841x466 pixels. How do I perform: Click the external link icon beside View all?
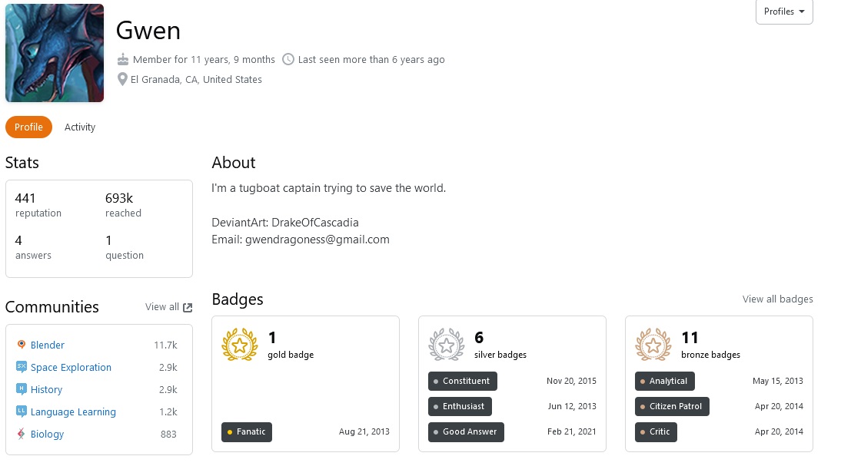[x=187, y=307]
